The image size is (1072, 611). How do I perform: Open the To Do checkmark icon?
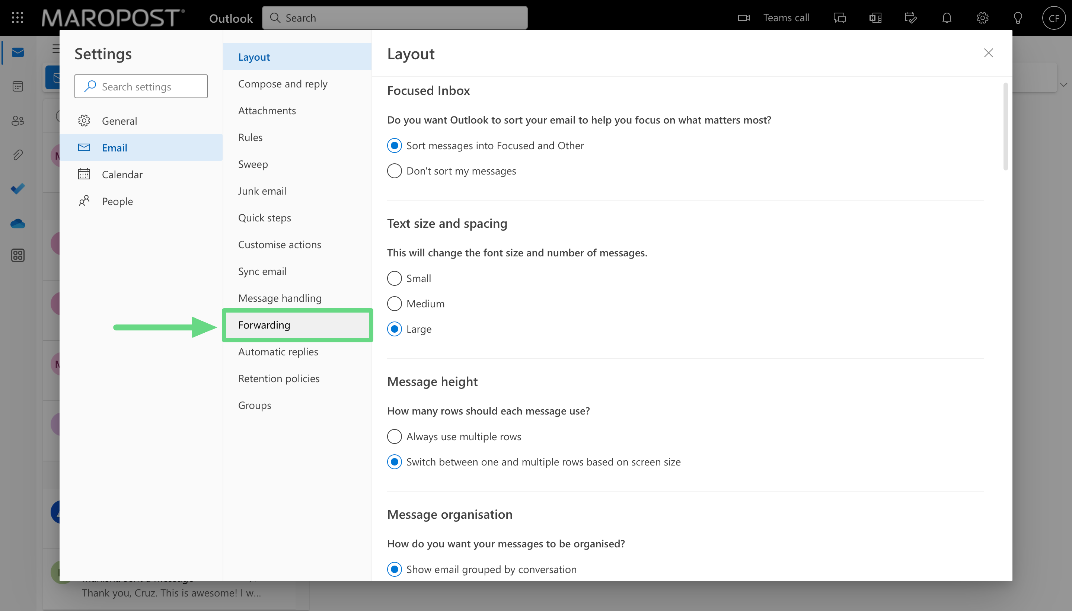17,189
